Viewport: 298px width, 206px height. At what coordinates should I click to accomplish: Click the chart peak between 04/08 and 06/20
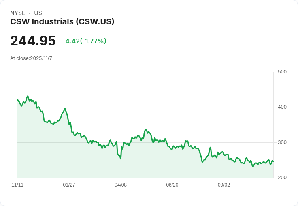click(146, 129)
